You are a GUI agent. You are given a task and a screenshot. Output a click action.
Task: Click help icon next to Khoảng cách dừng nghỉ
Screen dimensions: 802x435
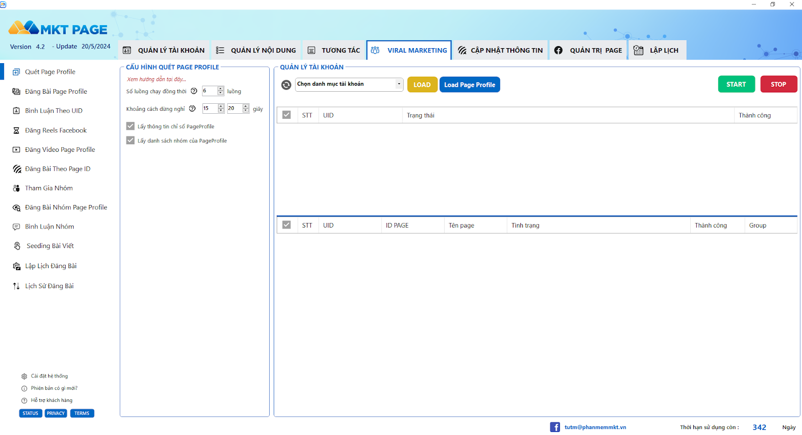(192, 108)
